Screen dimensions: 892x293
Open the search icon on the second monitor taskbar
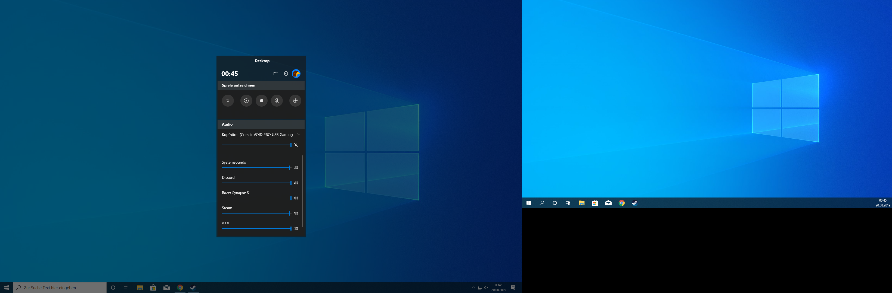(542, 203)
